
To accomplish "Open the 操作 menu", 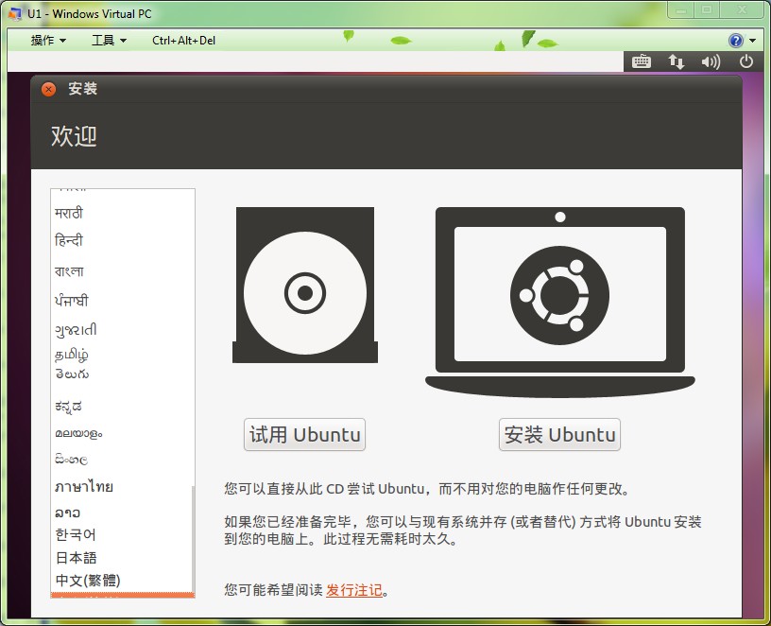I will [x=48, y=41].
